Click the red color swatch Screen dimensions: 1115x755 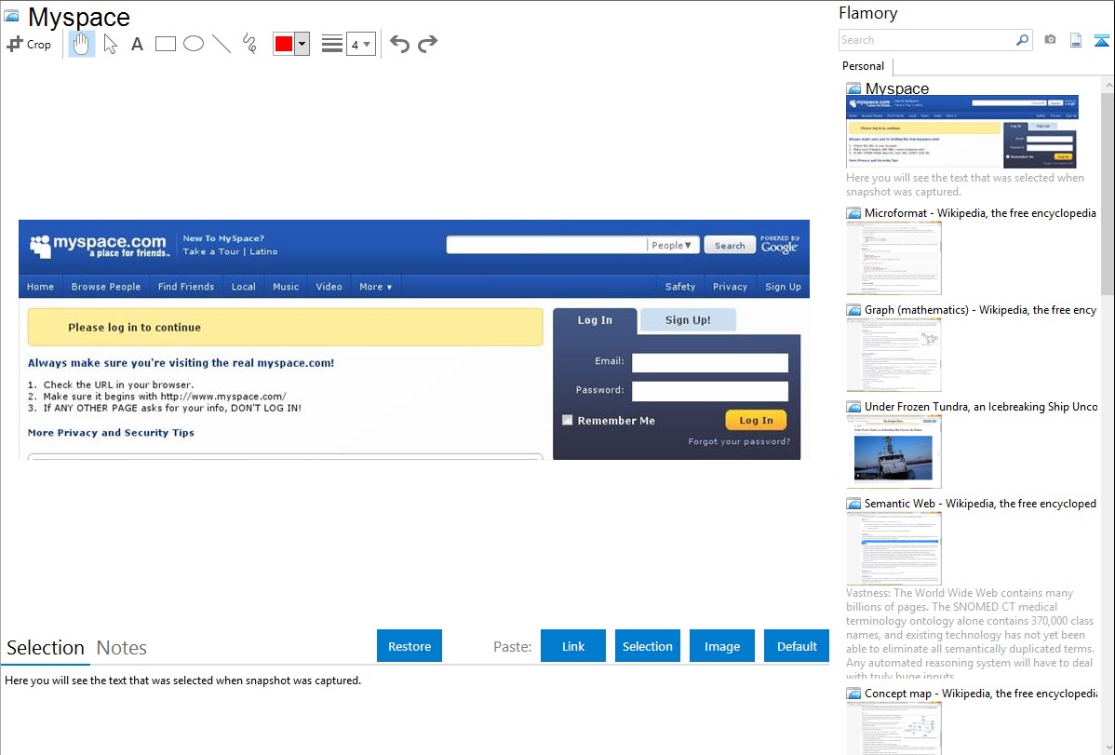tap(283, 44)
